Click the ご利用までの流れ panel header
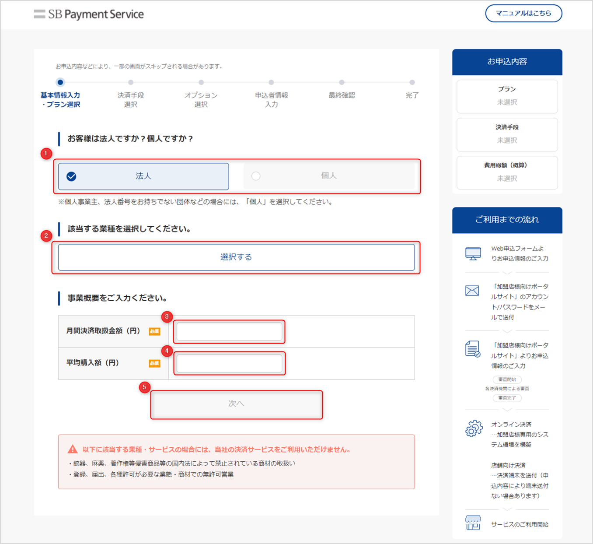Viewport: 593px width, 544px height. 507,220
